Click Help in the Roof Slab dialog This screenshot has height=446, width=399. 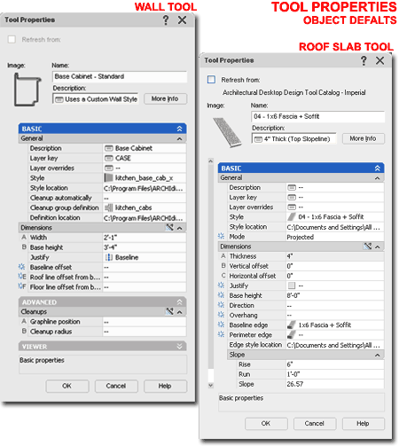click(364, 424)
